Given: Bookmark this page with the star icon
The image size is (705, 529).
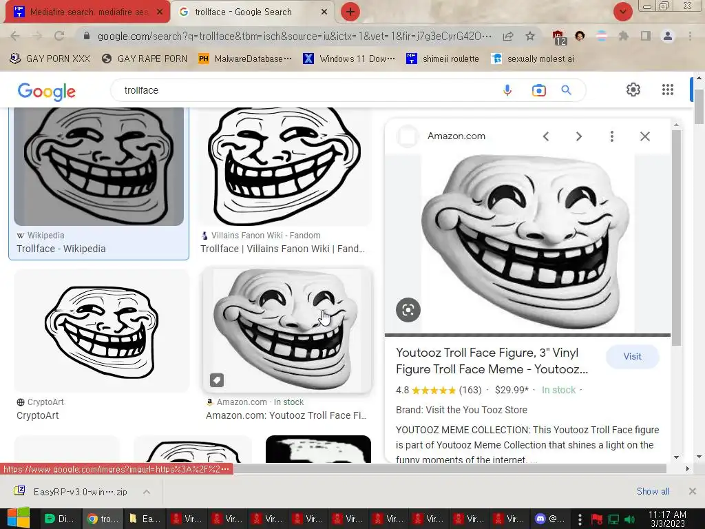Looking at the screenshot, I should (530, 36).
